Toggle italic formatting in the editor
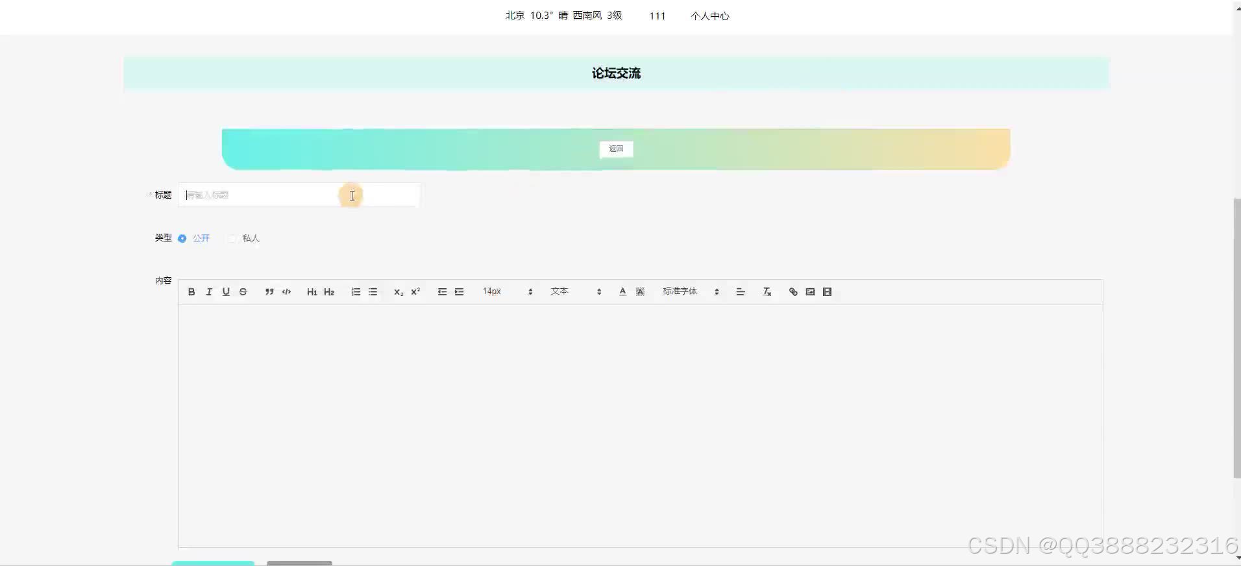Image resolution: width=1241 pixels, height=566 pixels. point(209,292)
